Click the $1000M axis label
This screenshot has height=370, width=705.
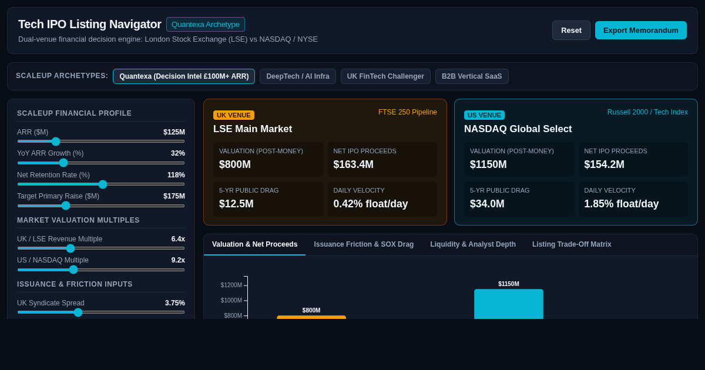[231, 301]
